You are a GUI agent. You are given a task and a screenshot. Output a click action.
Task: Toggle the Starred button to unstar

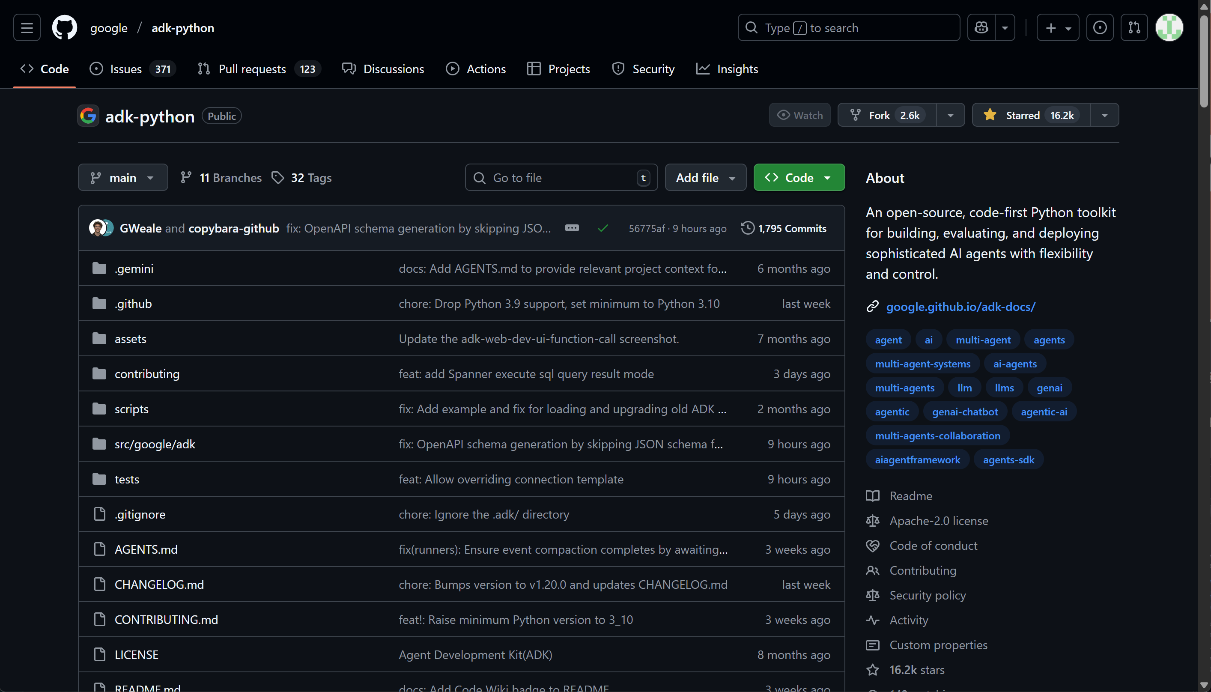point(1031,115)
